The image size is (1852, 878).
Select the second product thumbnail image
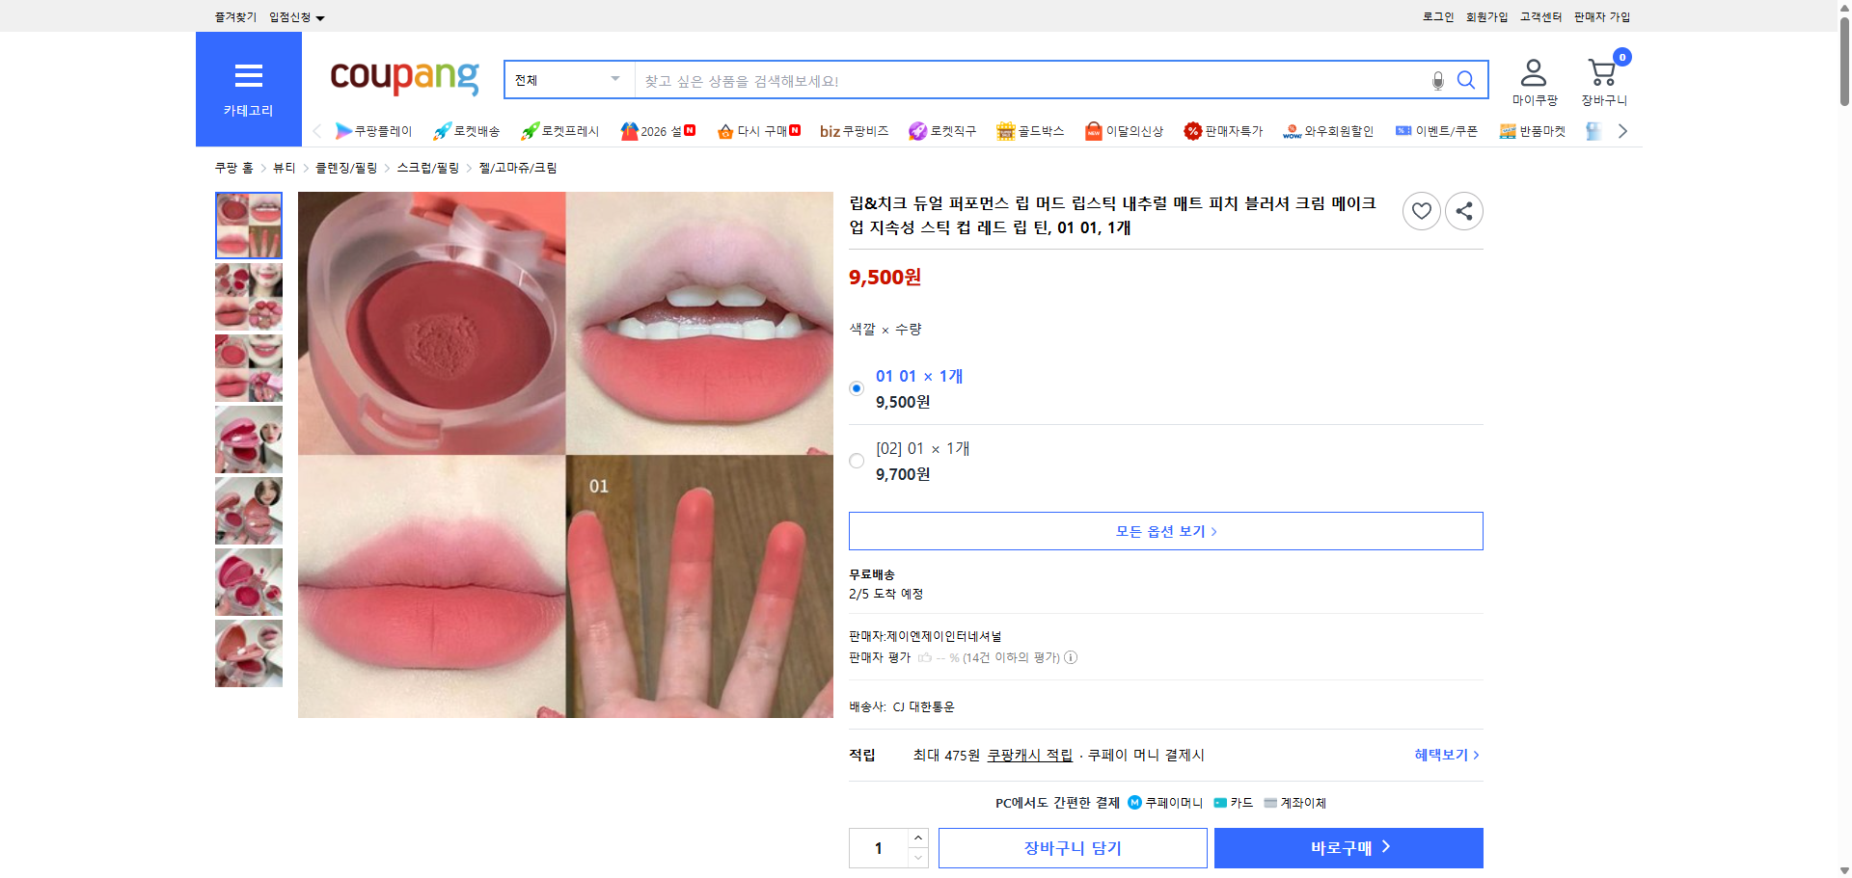(x=248, y=297)
